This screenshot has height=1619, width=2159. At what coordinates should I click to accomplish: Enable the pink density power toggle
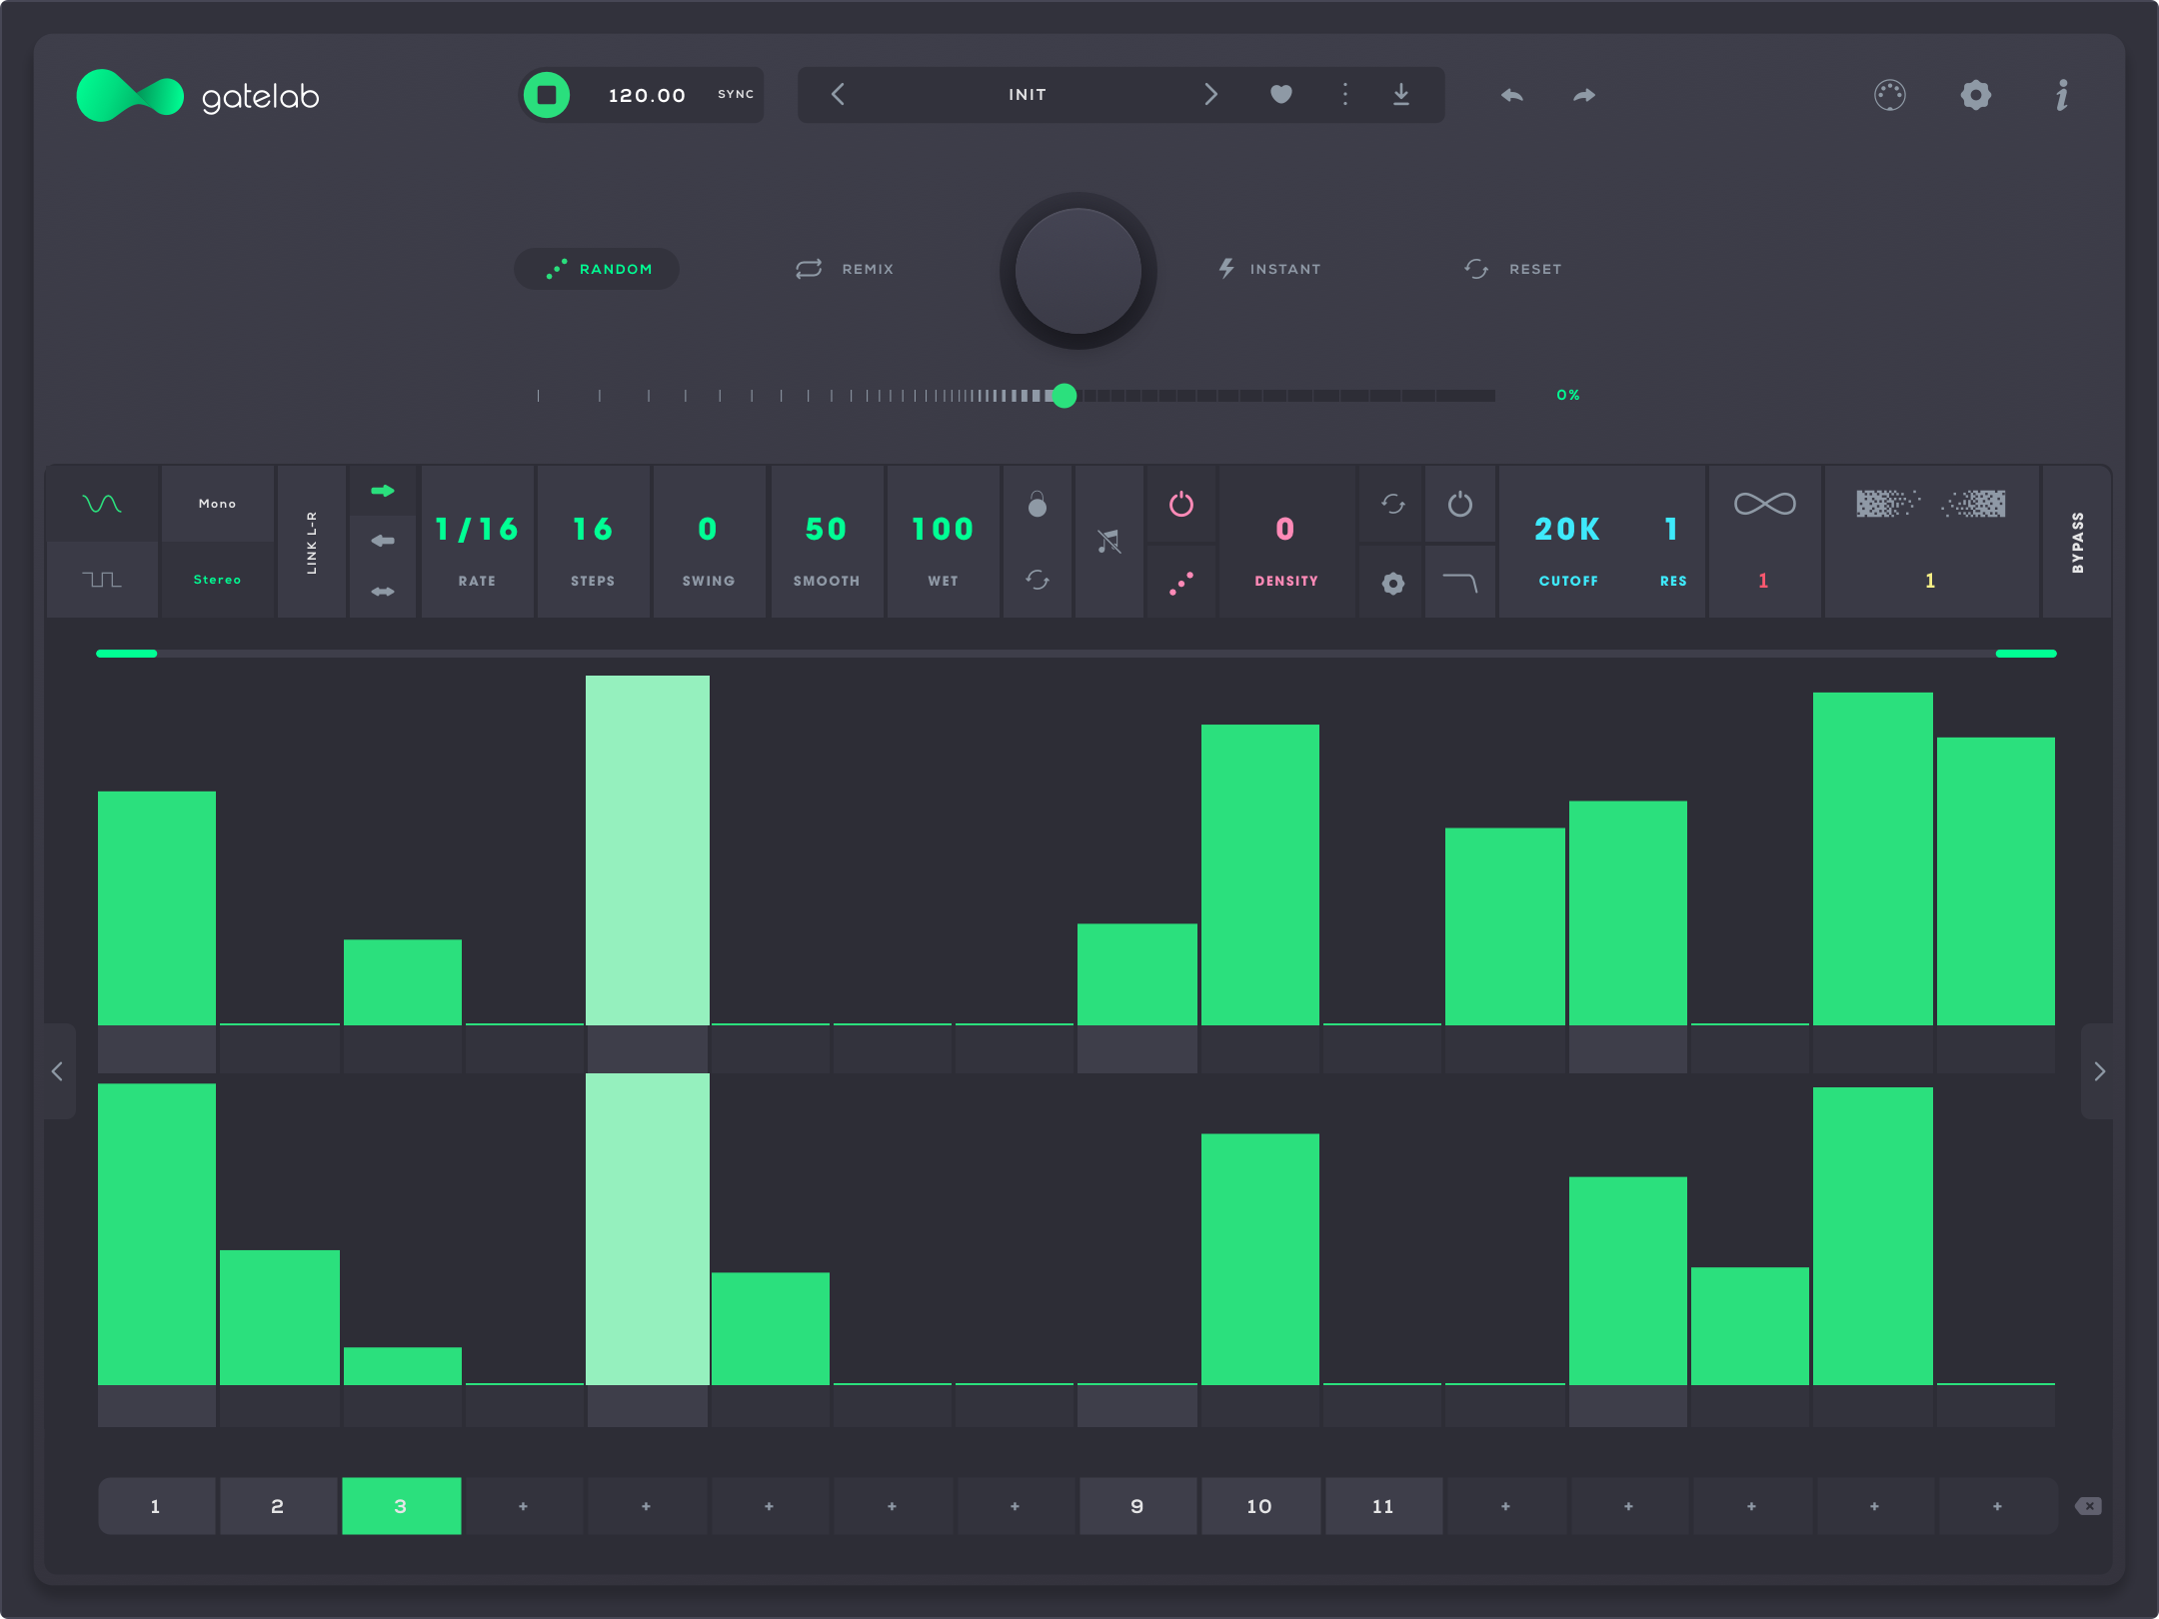pyautogui.click(x=1180, y=505)
